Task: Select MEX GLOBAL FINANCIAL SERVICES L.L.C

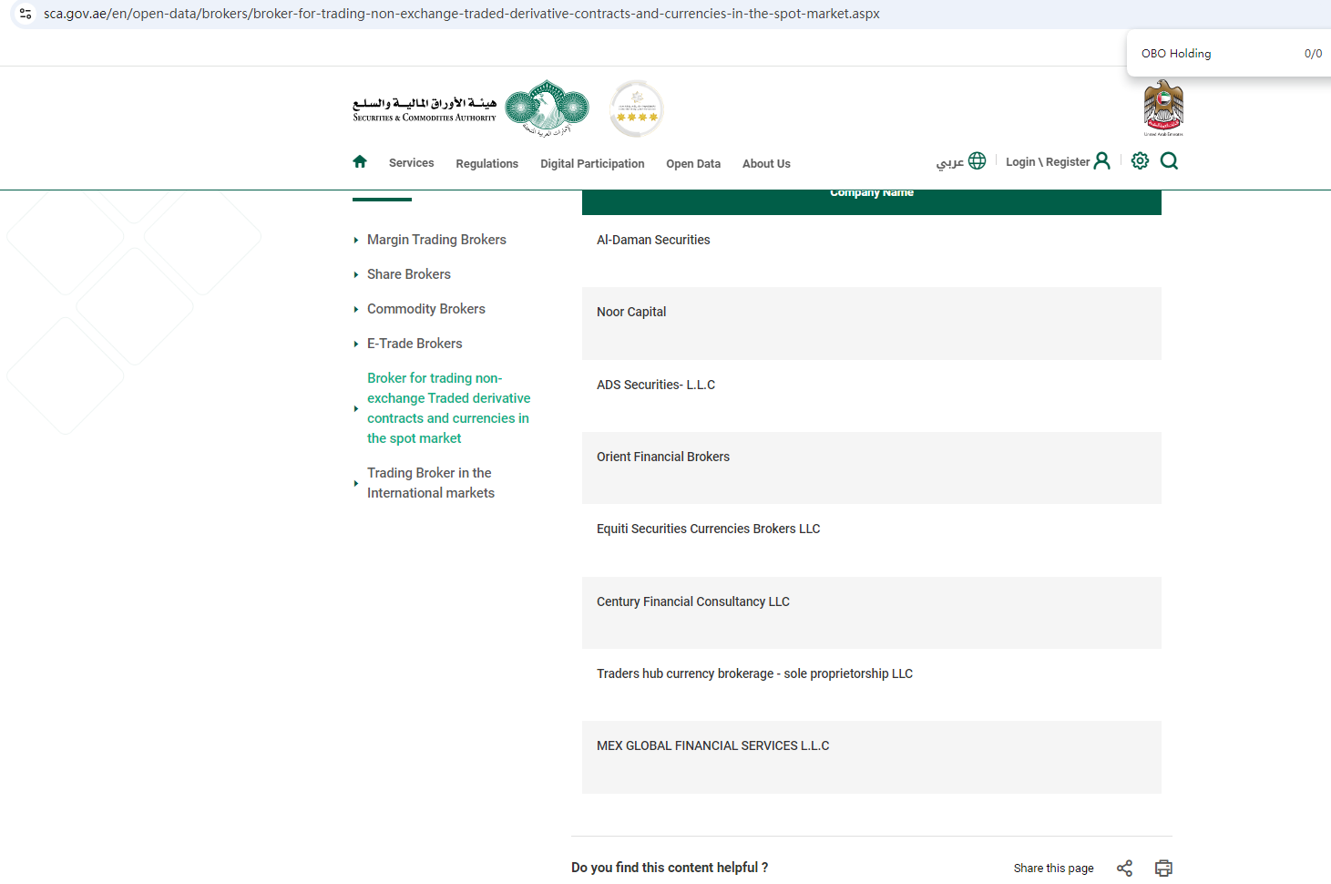Action: click(872, 757)
